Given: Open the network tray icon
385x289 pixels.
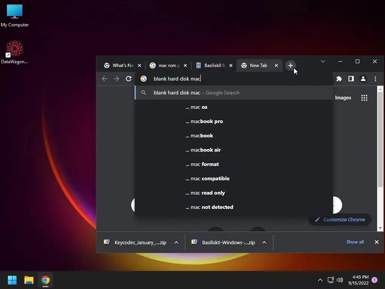Looking at the screenshot, I should pyautogui.click(x=330, y=280).
